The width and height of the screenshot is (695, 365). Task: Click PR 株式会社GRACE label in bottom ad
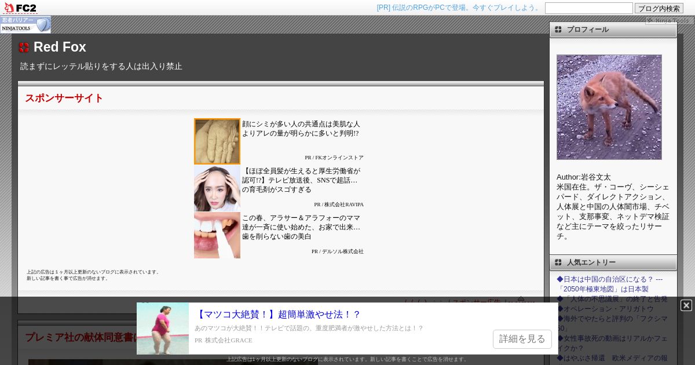point(224,340)
